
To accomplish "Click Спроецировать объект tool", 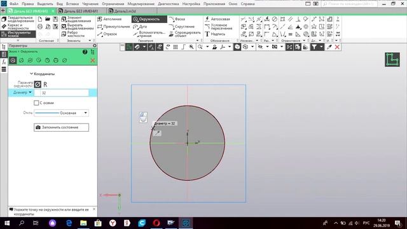I will (185, 34).
